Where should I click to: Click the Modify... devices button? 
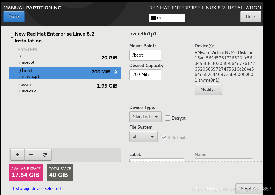point(208,89)
